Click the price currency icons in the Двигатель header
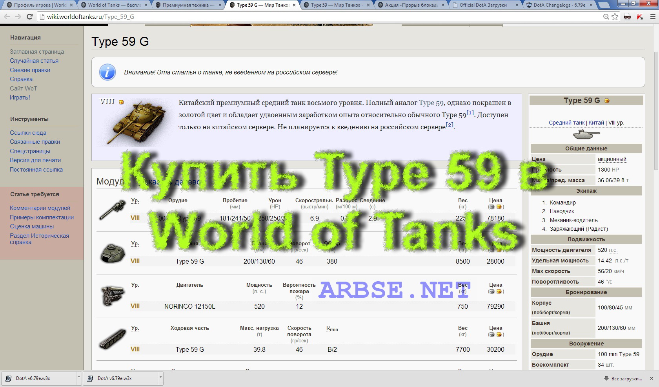The image size is (659, 387). pos(495,291)
